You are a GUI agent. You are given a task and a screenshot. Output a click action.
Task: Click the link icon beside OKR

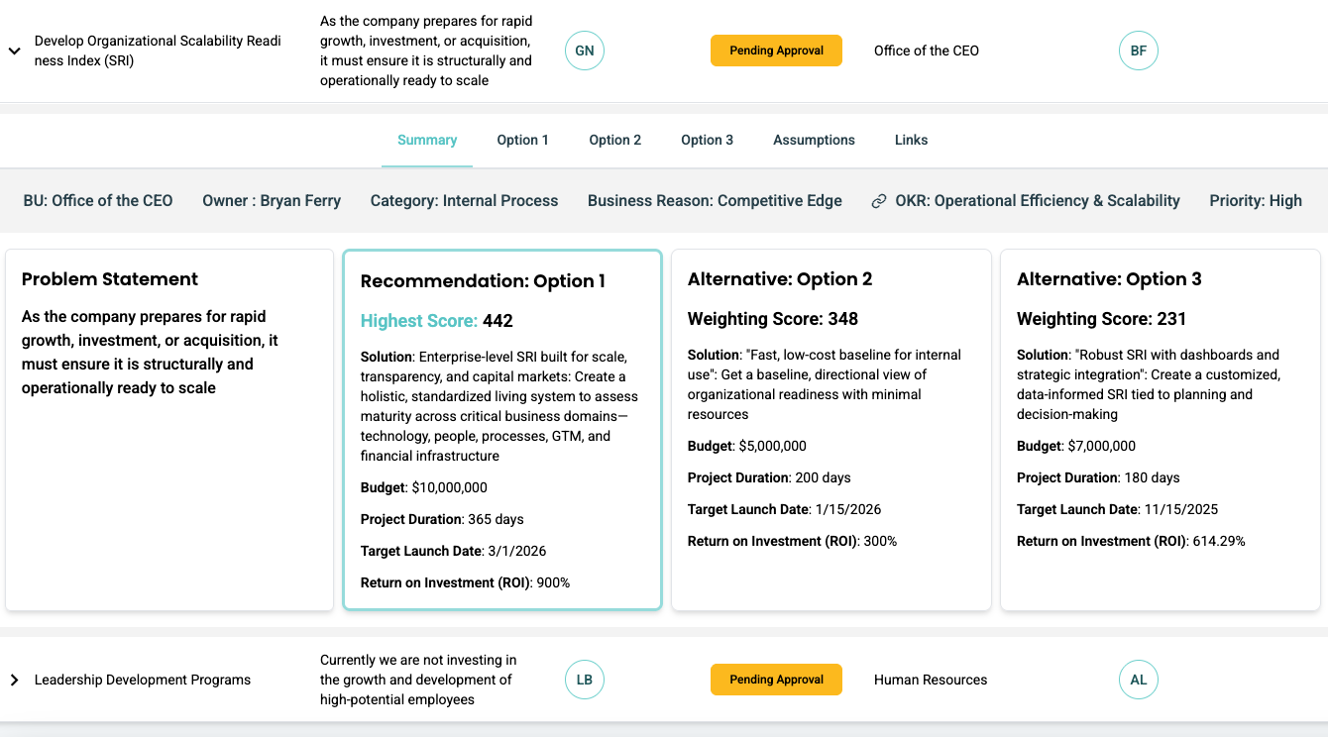point(878,201)
